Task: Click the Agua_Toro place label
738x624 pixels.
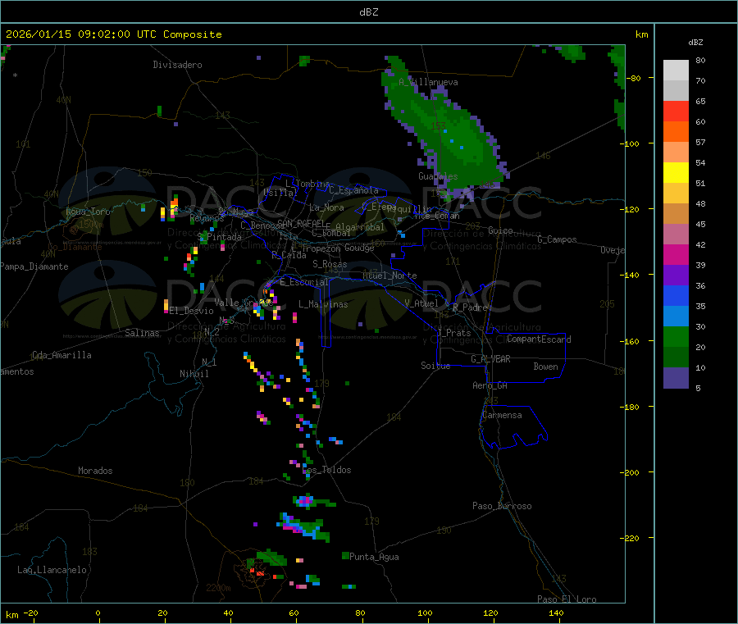Action: [88, 212]
